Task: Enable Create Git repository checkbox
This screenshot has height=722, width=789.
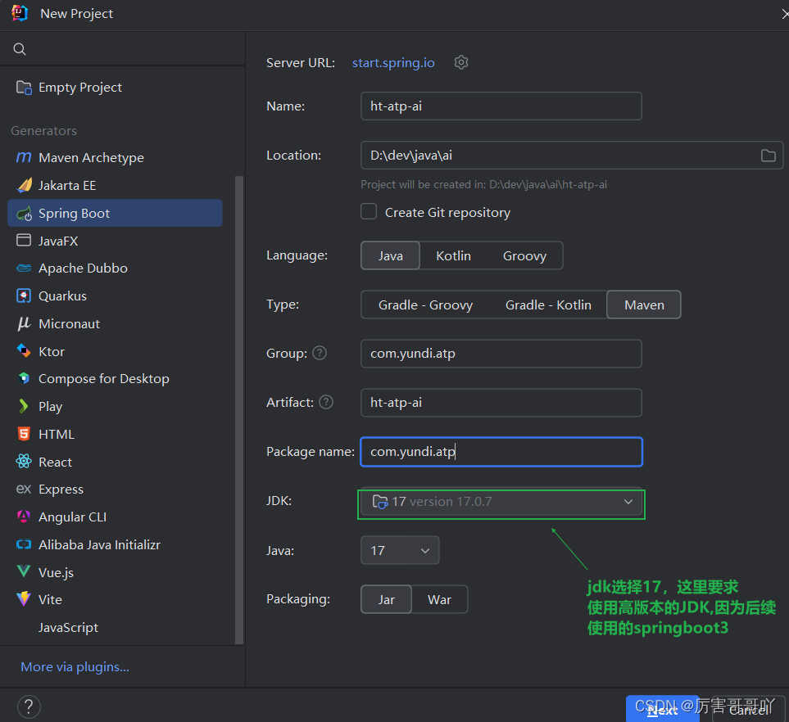Action: point(369,212)
